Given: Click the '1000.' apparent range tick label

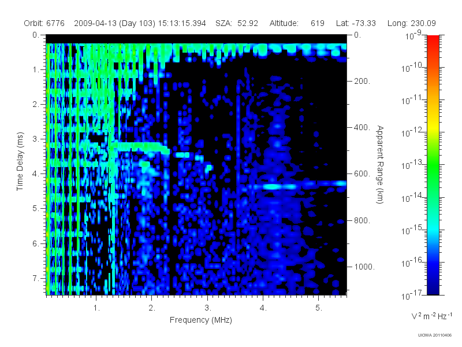Looking at the screenshot, I should pyautogui.click(x=364, y=267).
